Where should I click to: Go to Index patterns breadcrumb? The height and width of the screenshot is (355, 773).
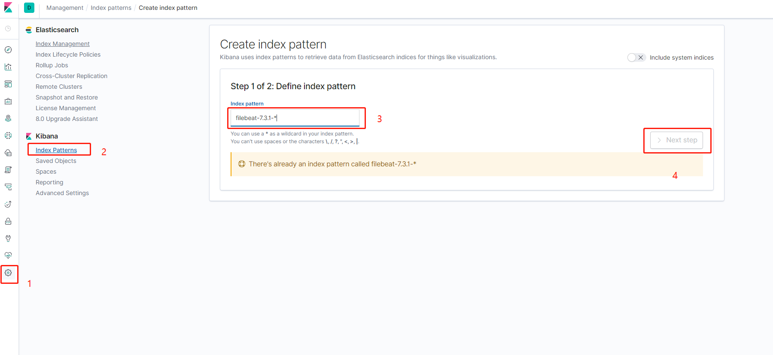[x=111, y=8]
